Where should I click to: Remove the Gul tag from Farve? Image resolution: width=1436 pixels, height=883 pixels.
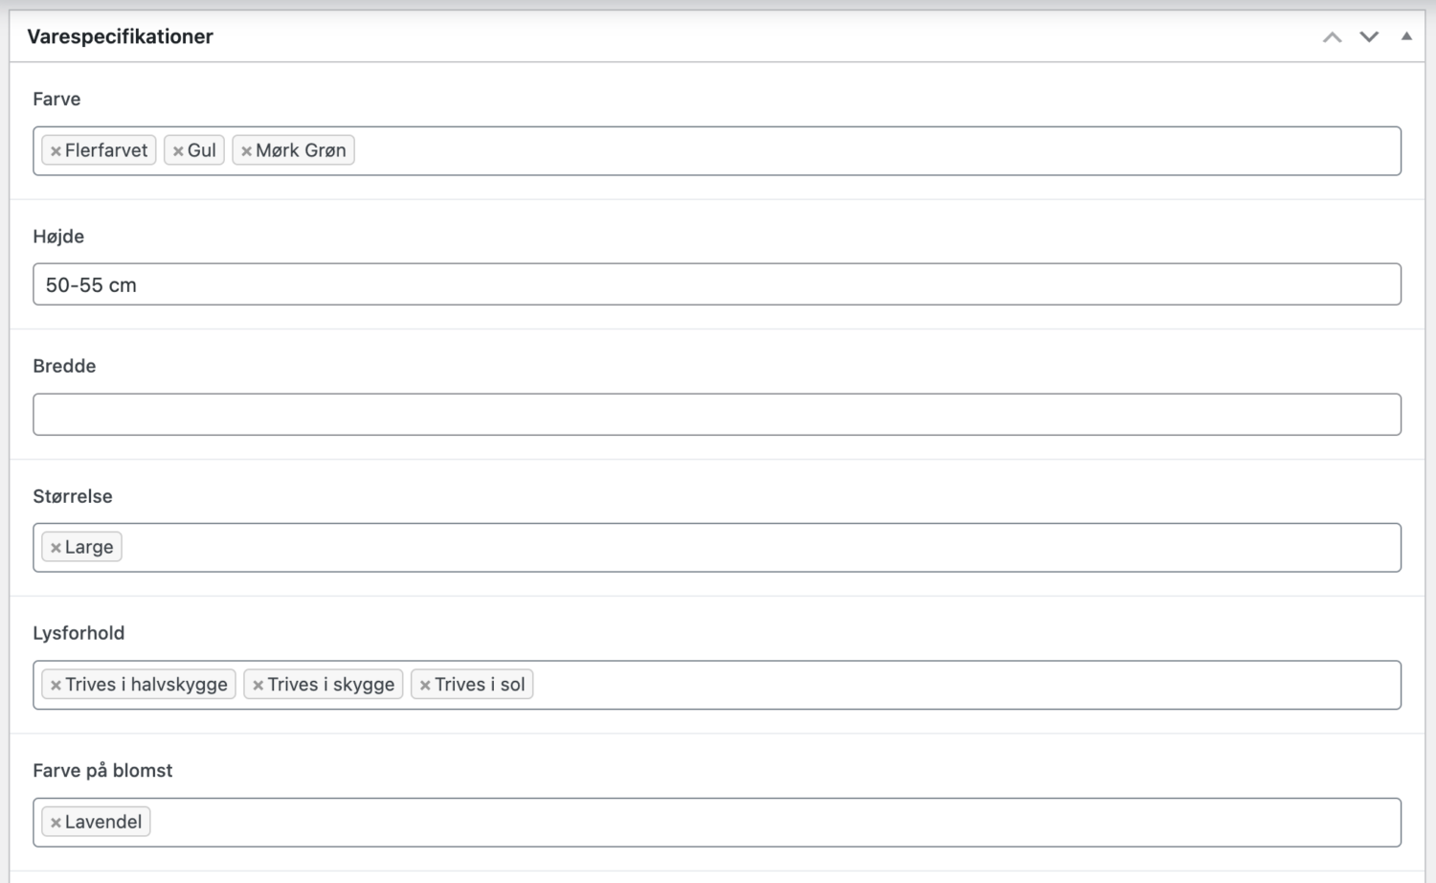coord(178,151)
